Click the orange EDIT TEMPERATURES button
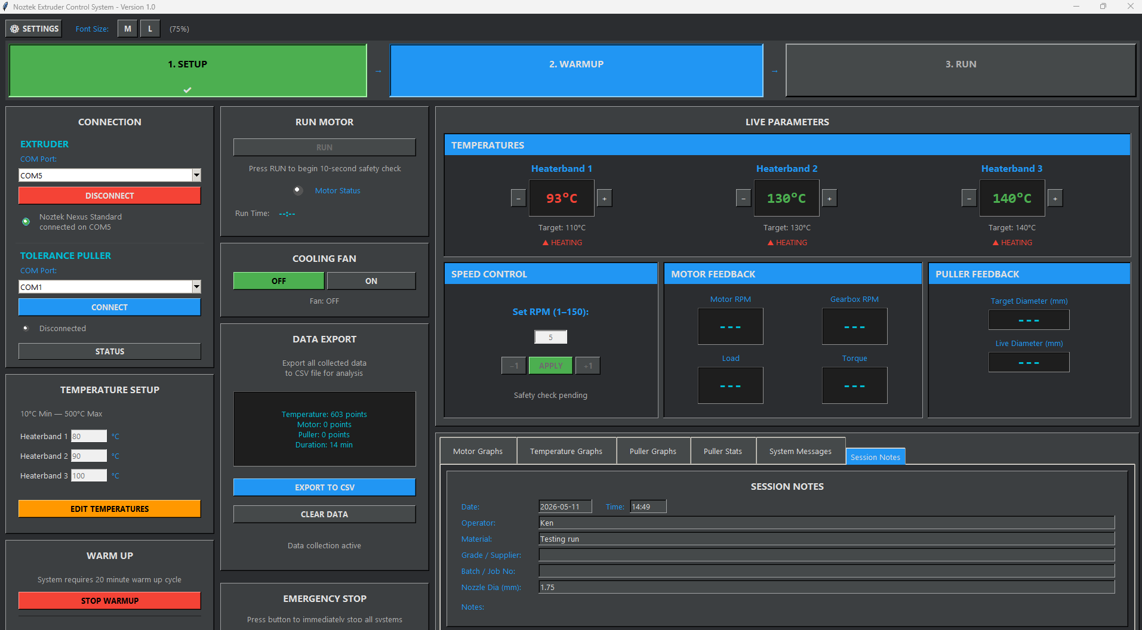Screen dimensions: 1142x630 pos(110,509)
